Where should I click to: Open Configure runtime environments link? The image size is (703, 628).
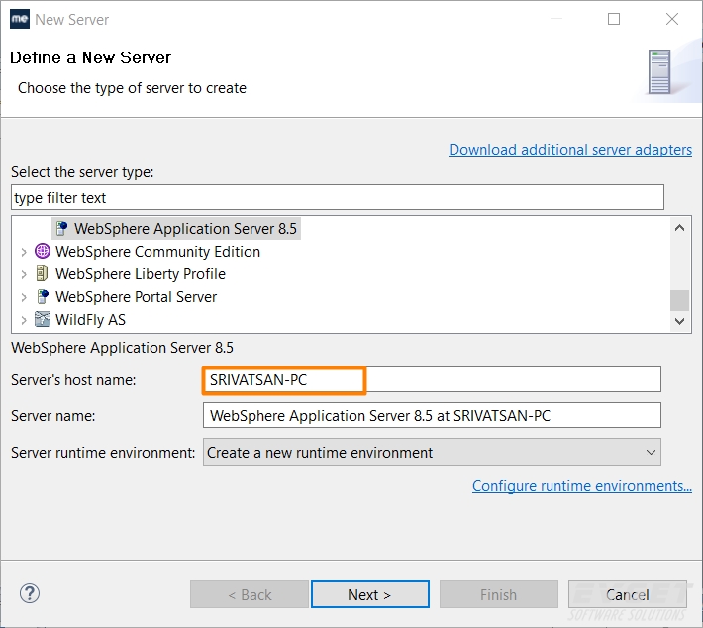coord(582,486)
